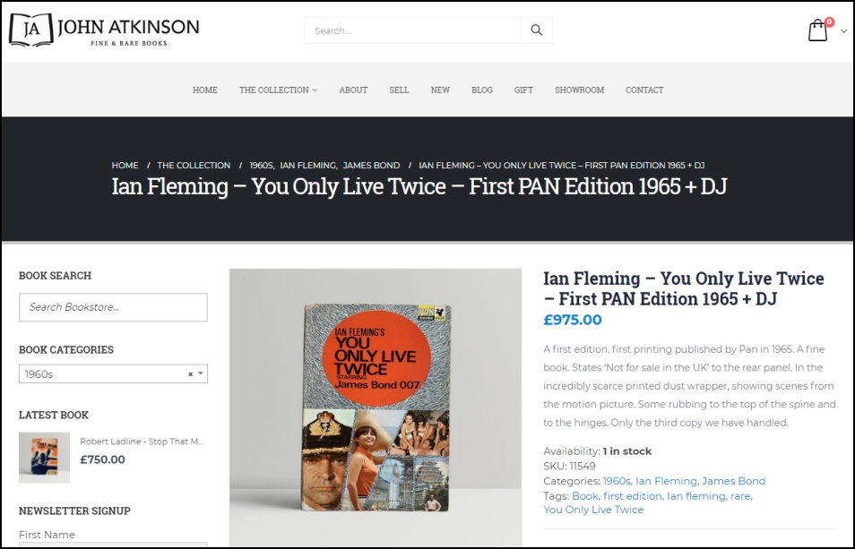Viewport: 855px width, 549px height.
Task: Open the first edition tag link
Action: (x=633, y=496)
